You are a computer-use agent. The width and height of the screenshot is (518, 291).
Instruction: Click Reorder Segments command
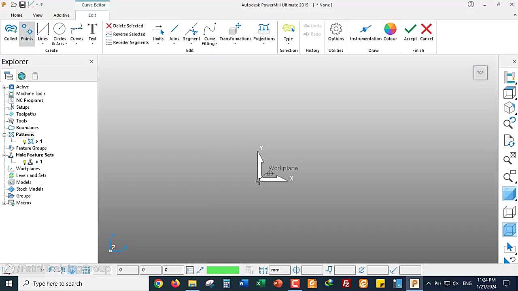pyautogui.click(x=127, y=42)
